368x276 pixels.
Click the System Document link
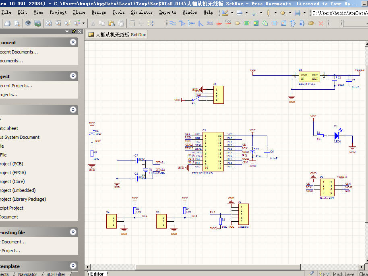[x=20, y=137]
